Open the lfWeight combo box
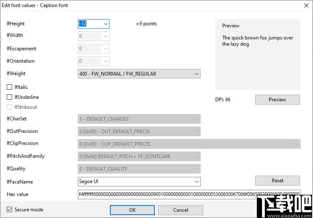Image resolution: width=313 pixels, height=218 pixels. pos(139,74)
